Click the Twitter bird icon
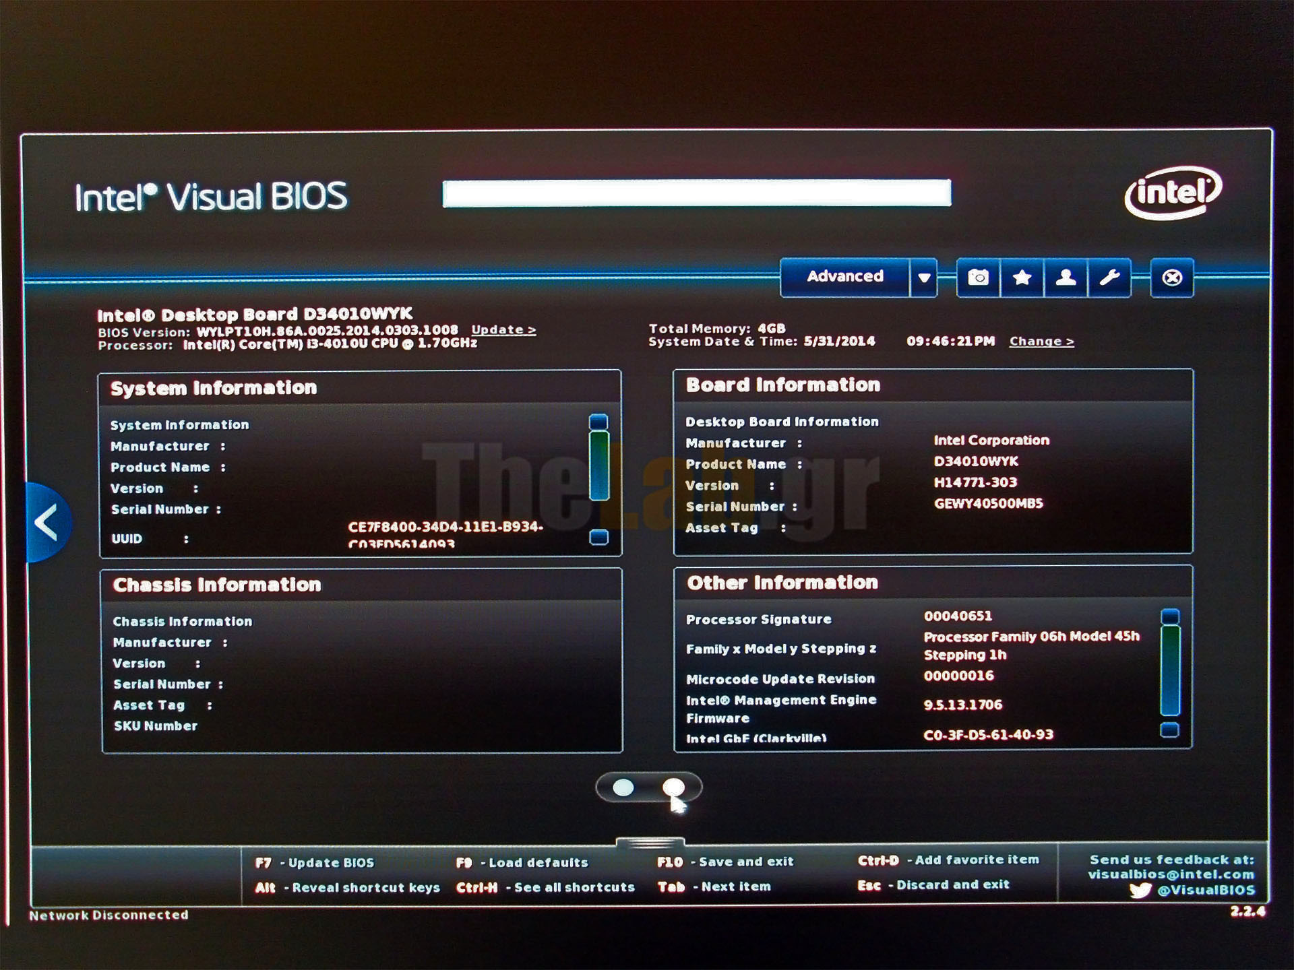1294x970 pixels. point(1140,891)
